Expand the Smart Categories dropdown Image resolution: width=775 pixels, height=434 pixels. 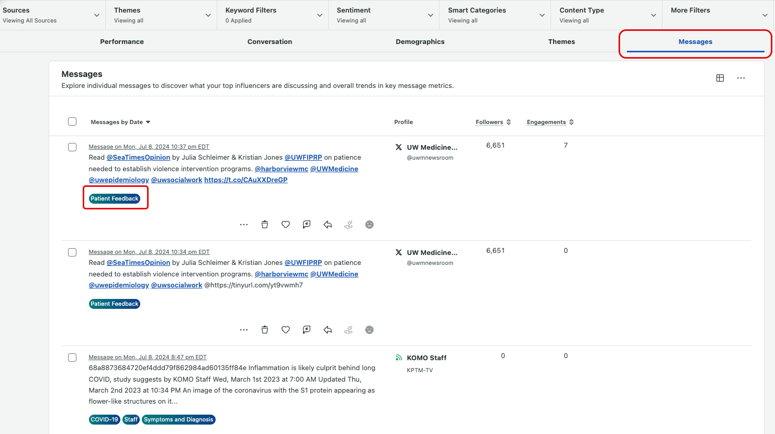[x=496, y=15]
